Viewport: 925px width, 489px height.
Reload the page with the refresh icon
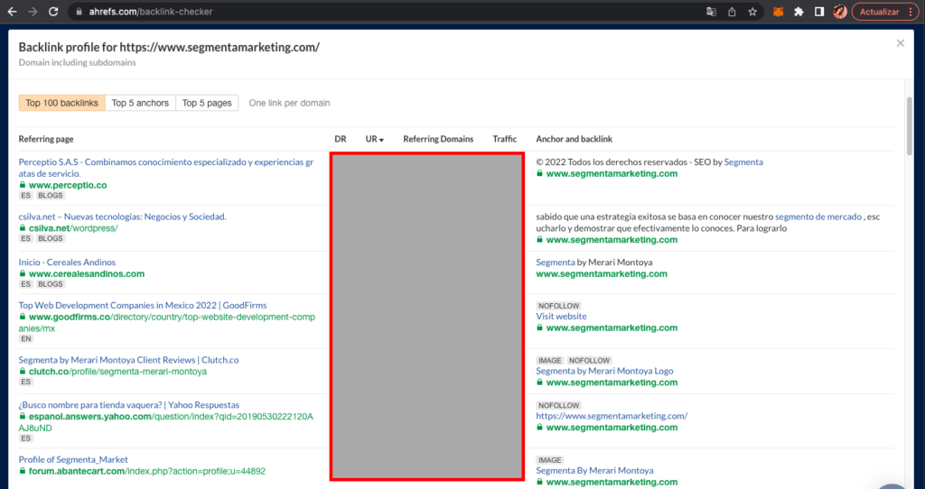(53, 12)
